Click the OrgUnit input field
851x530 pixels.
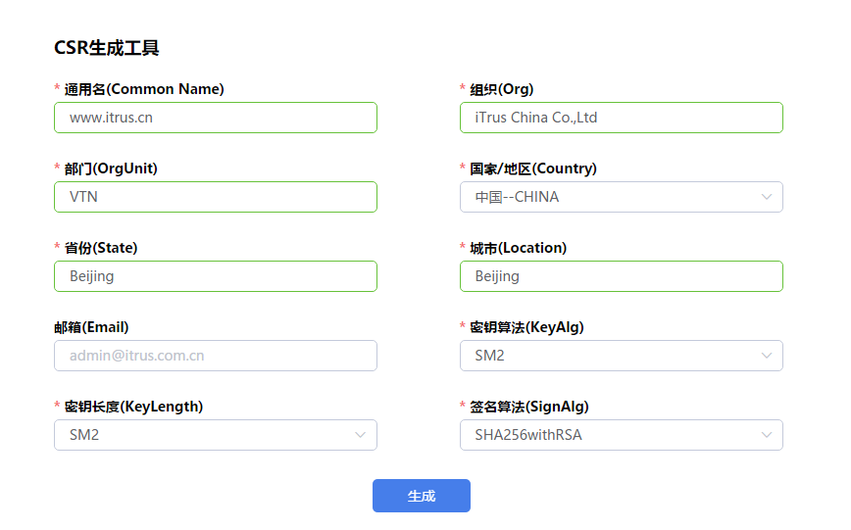point(216,197)
